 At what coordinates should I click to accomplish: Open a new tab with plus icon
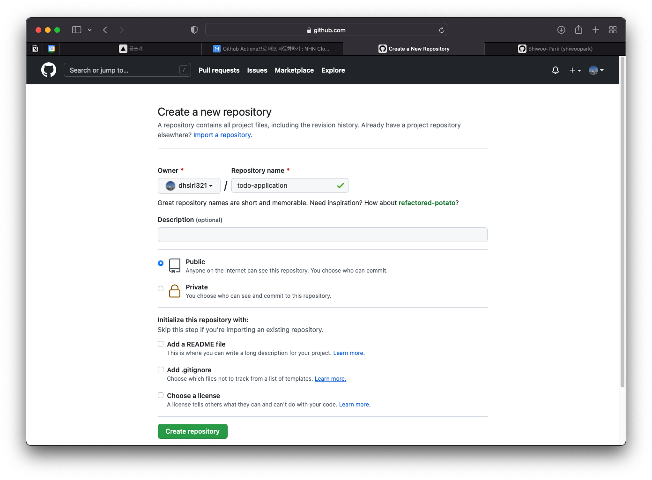pos(596,30)
